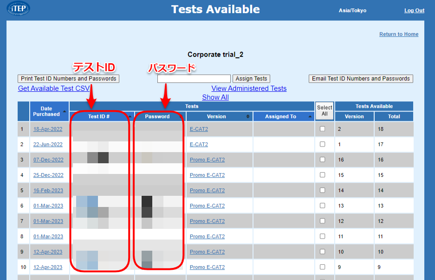Open Get Available Test CSV link
435x280 pixels.
point(54,88)
